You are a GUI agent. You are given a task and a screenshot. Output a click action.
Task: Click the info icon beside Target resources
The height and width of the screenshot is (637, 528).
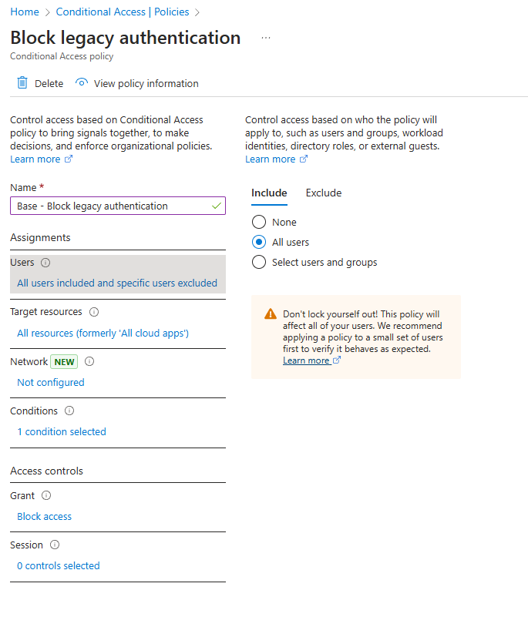point(94,312)
